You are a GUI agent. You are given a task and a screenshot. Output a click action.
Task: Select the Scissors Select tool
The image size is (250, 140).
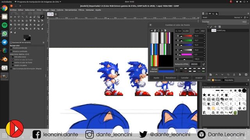pyautogui.click(x=30, y=17)
